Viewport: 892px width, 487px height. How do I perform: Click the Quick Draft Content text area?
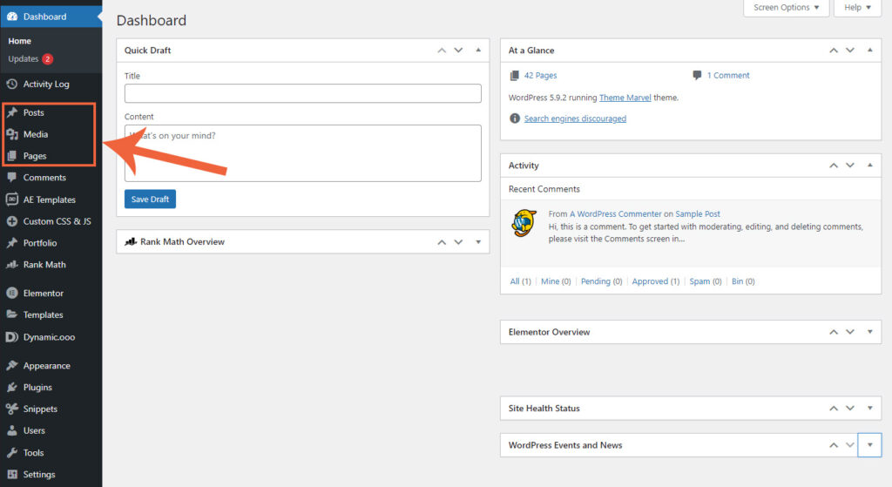click(302, 153)
